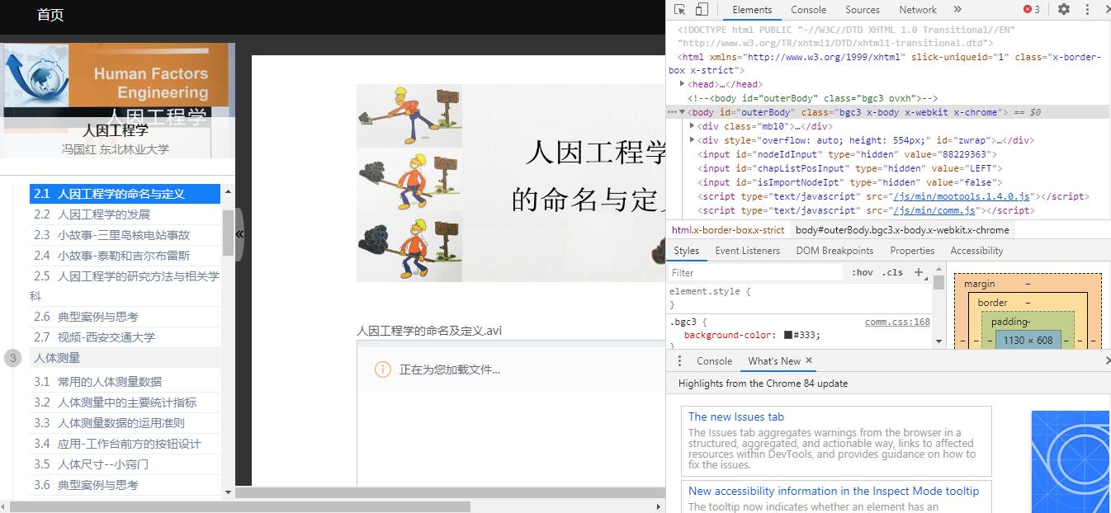
Task: Toggle the .cls classes button
Action: [x=892, y=272]
